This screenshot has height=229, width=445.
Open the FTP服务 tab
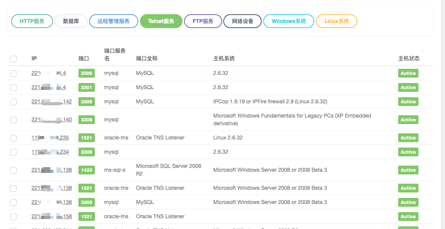203,21
